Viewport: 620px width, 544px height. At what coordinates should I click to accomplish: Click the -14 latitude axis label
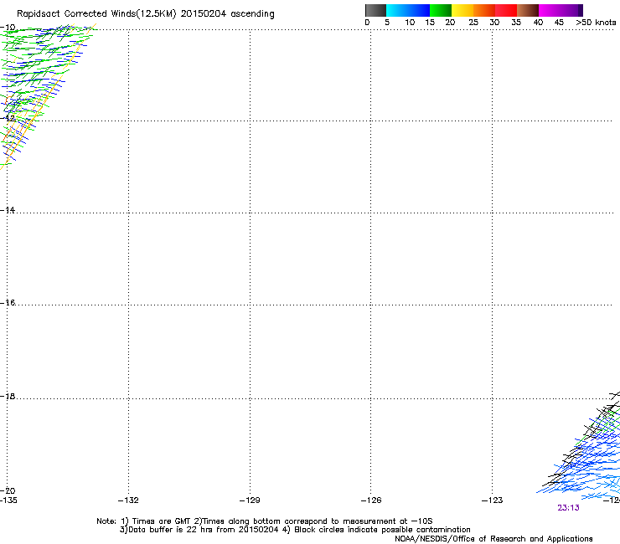(x=8, y=210)
